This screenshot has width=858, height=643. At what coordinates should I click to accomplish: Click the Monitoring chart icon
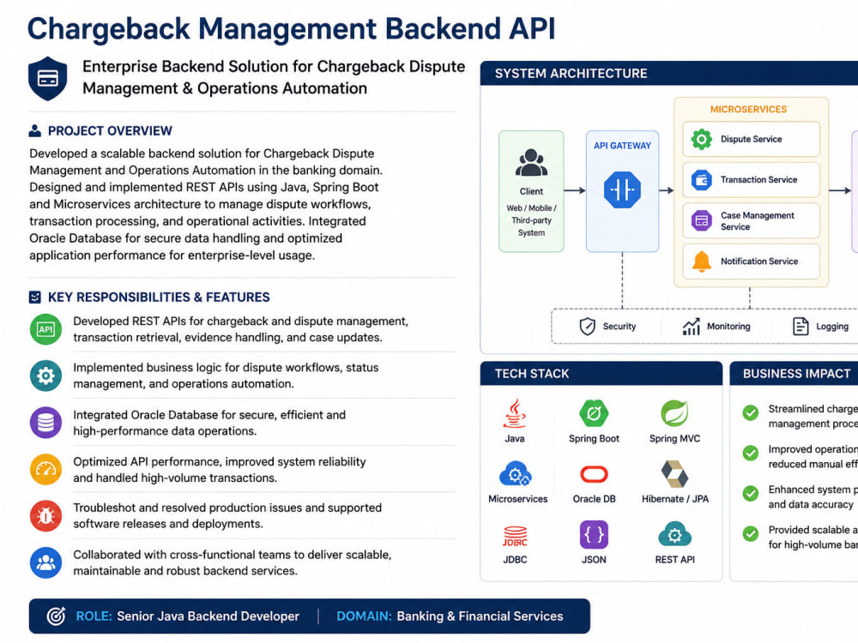coord(691,327)
